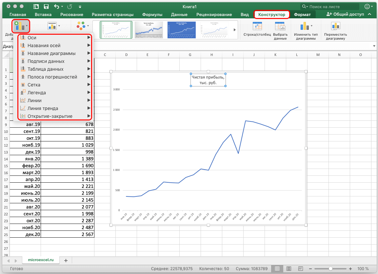
Task: Open the Quick Layout icon
Action: (x=52, y=26)
